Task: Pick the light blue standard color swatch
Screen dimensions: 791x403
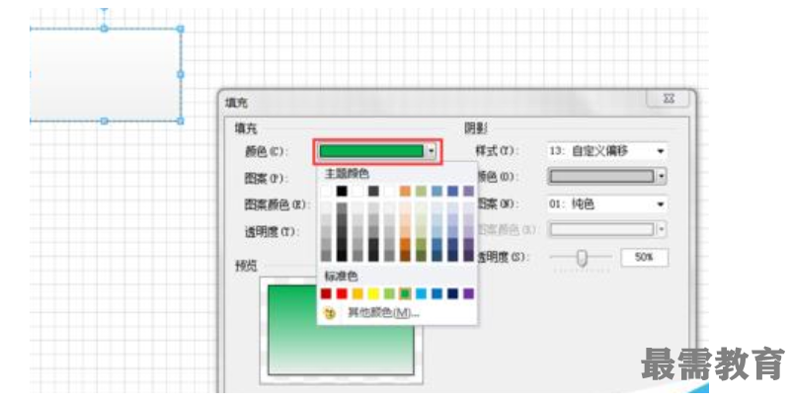Action: click(421, 293)
